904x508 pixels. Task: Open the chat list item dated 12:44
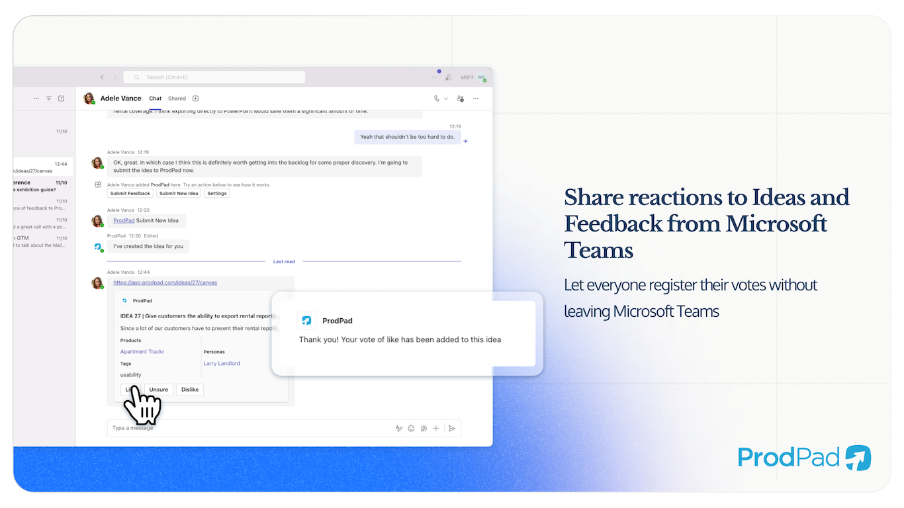tap(42, 167)
